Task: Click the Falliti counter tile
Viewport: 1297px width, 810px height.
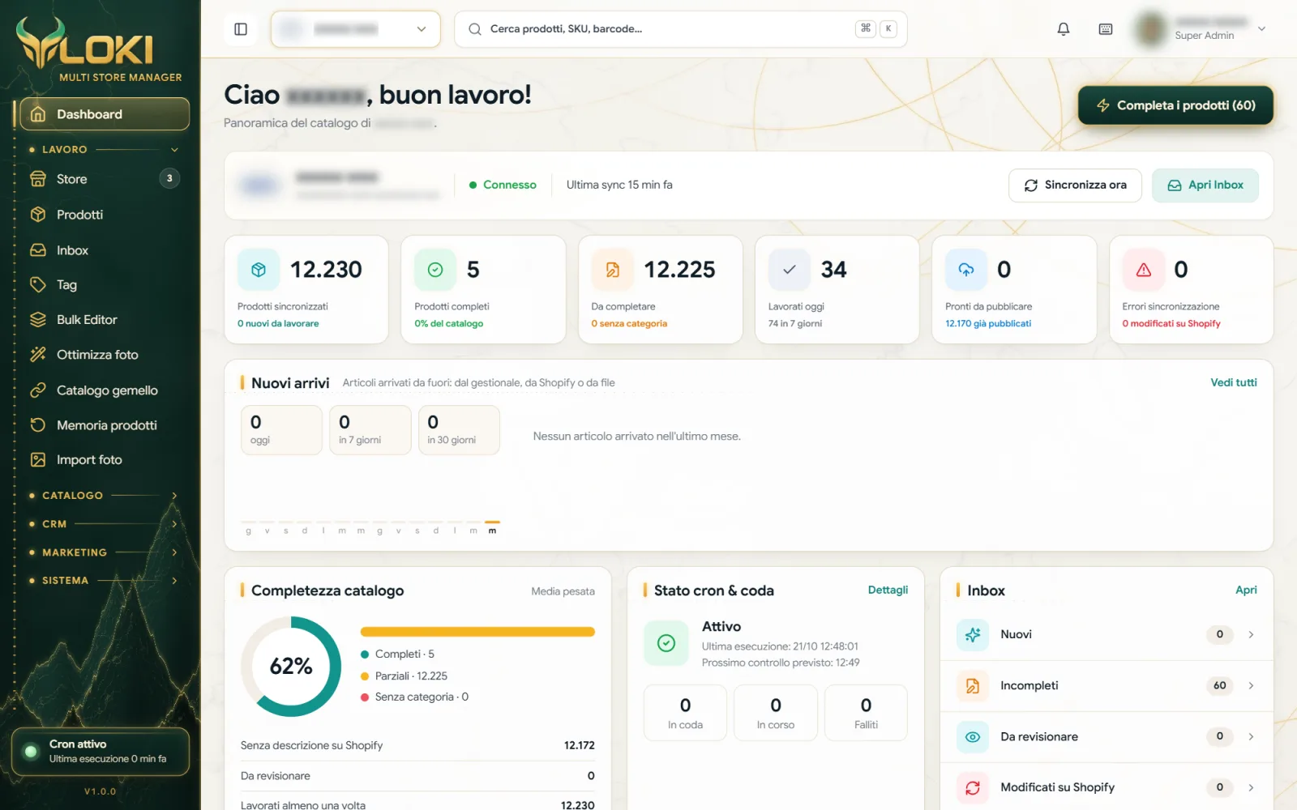Action: coord(866,713)
